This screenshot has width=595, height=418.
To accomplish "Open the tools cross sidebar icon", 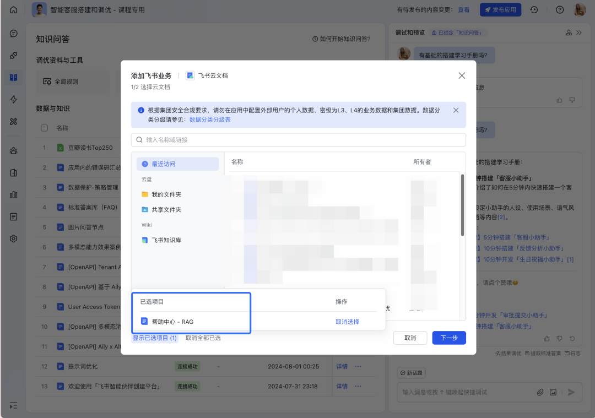I will [14, 121].
